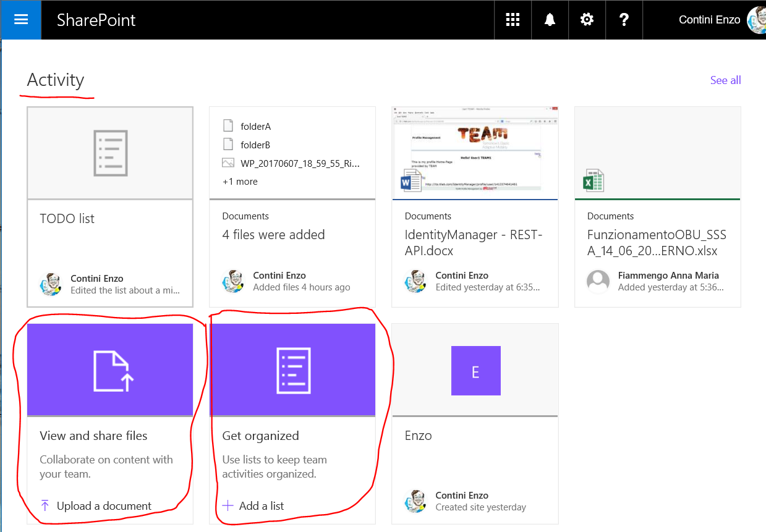Viewport: 766px width, 532px height.
Task: Click the See all link
Action: click(725, 80)
